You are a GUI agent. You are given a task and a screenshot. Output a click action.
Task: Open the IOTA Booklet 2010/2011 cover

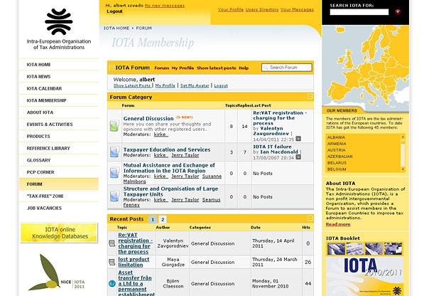(x=364, y=268)
